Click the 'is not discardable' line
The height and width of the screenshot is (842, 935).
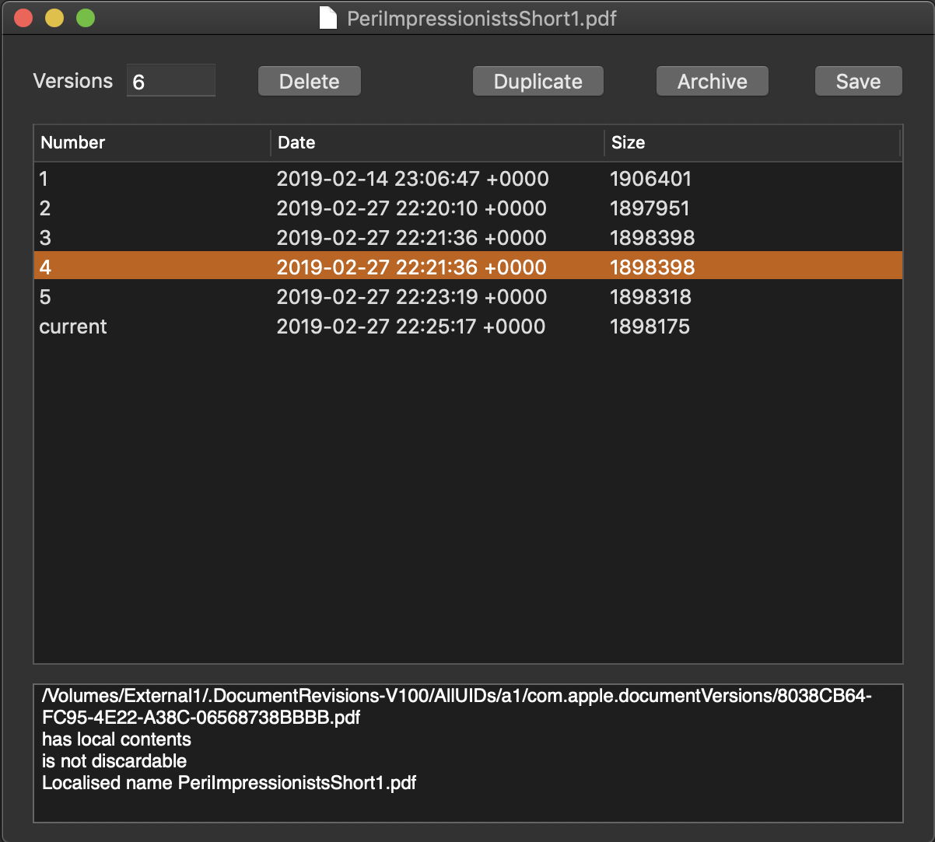click(114, 760)
